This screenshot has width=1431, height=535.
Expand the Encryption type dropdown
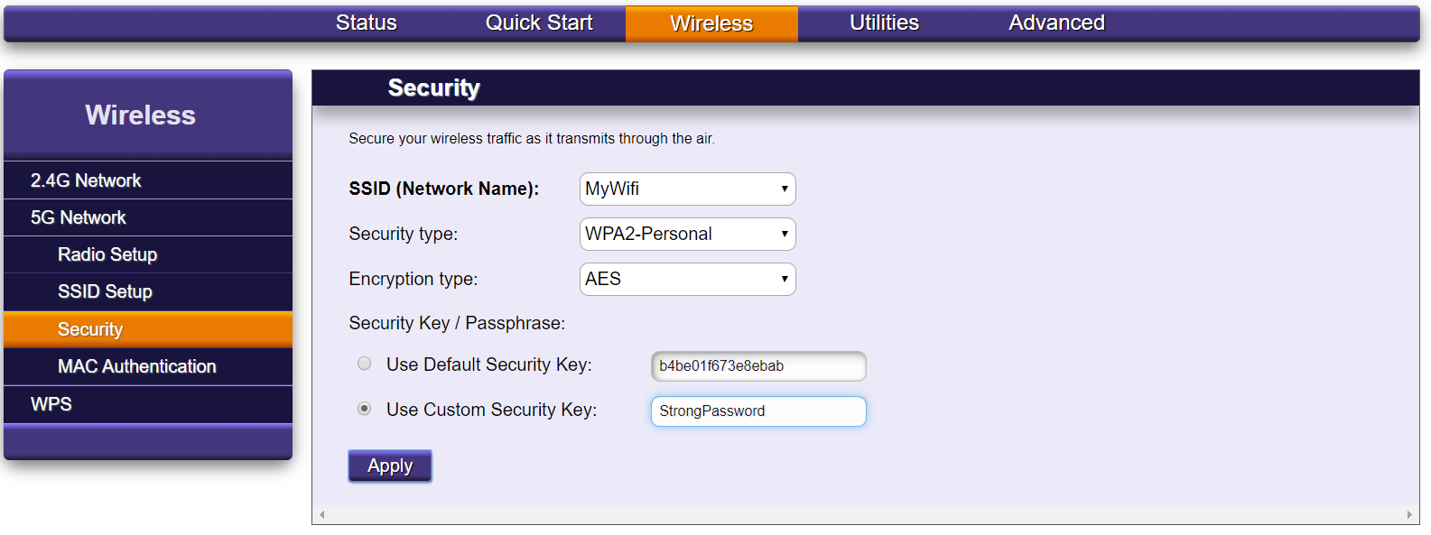pyautogui.click(x=687, y=279)
